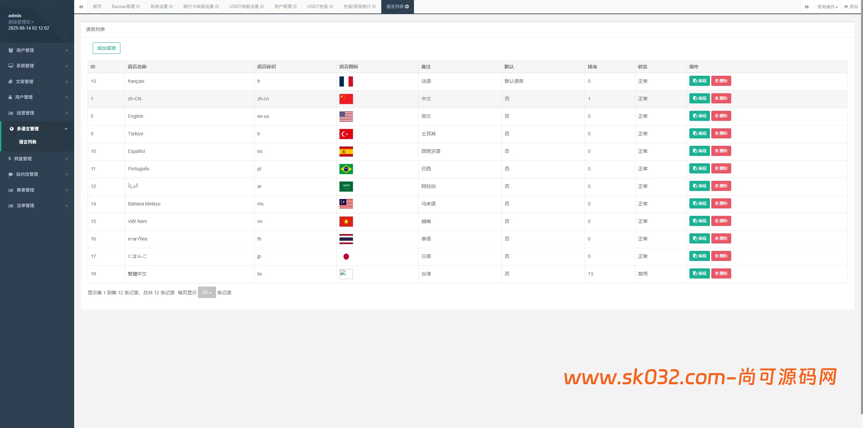Click the Brazil flag icon in Português row
This screenshot has width=863, height=428.
[346, 169]
